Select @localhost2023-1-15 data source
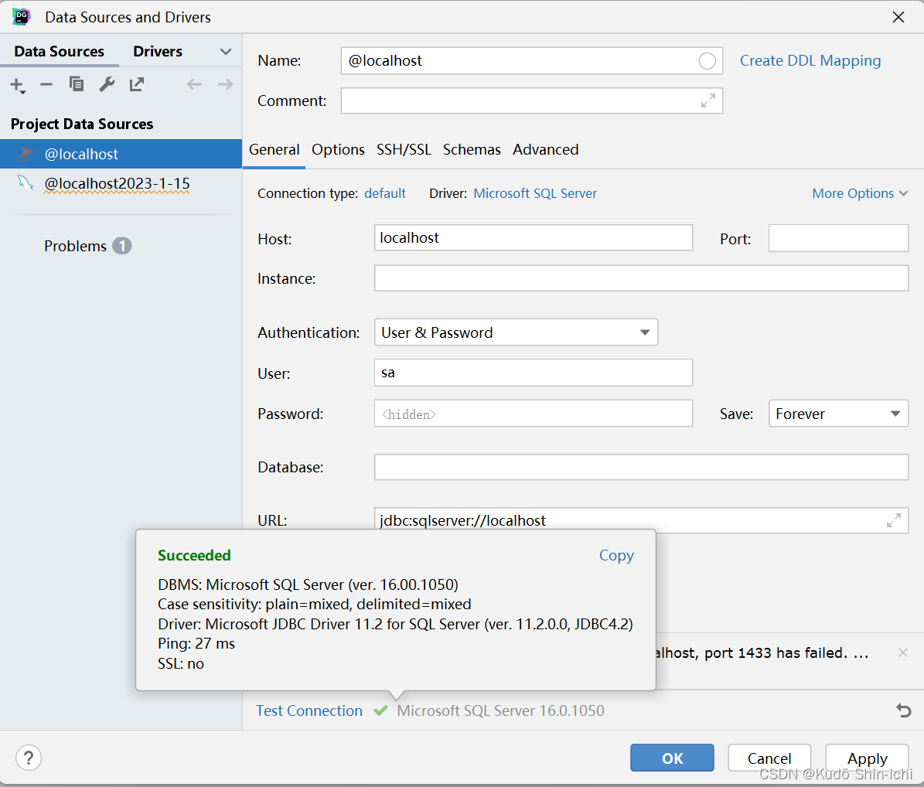The image size is (924, 787). tap(121, 184)
